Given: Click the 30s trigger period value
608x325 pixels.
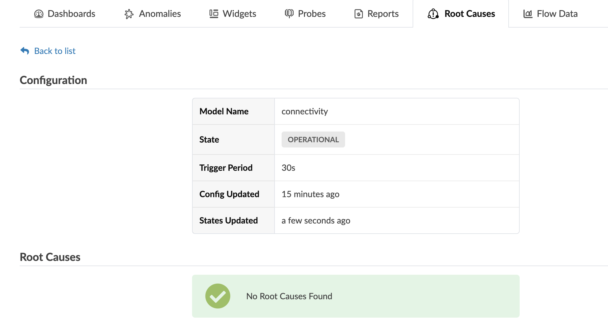Looking at the screenshot, I should pyautogui.click(x=288, y=168).
